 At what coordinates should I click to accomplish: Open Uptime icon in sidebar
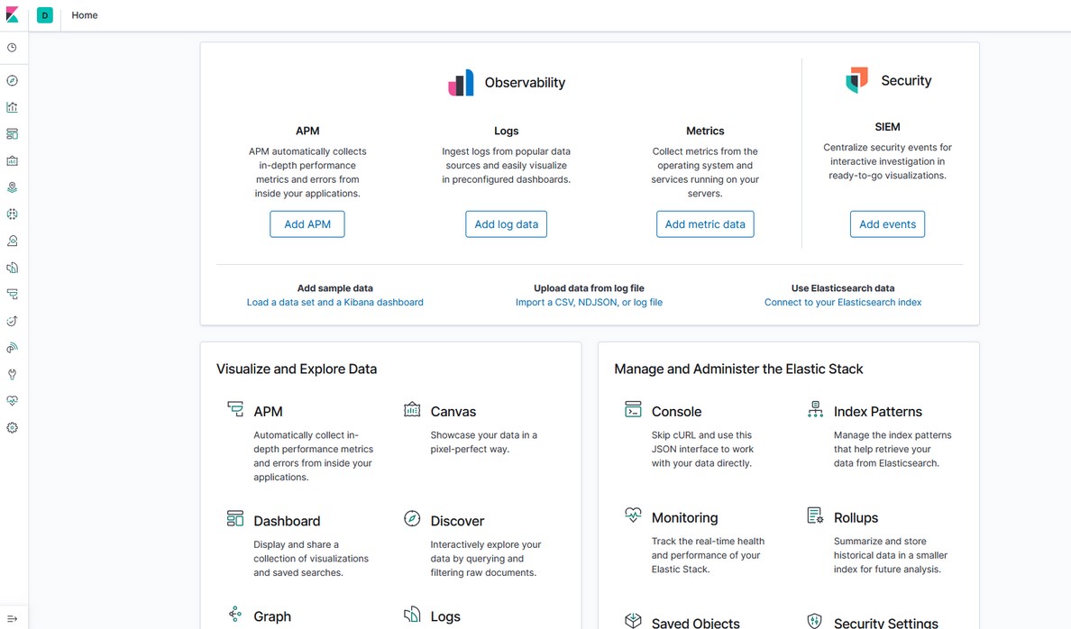(13, 321)
